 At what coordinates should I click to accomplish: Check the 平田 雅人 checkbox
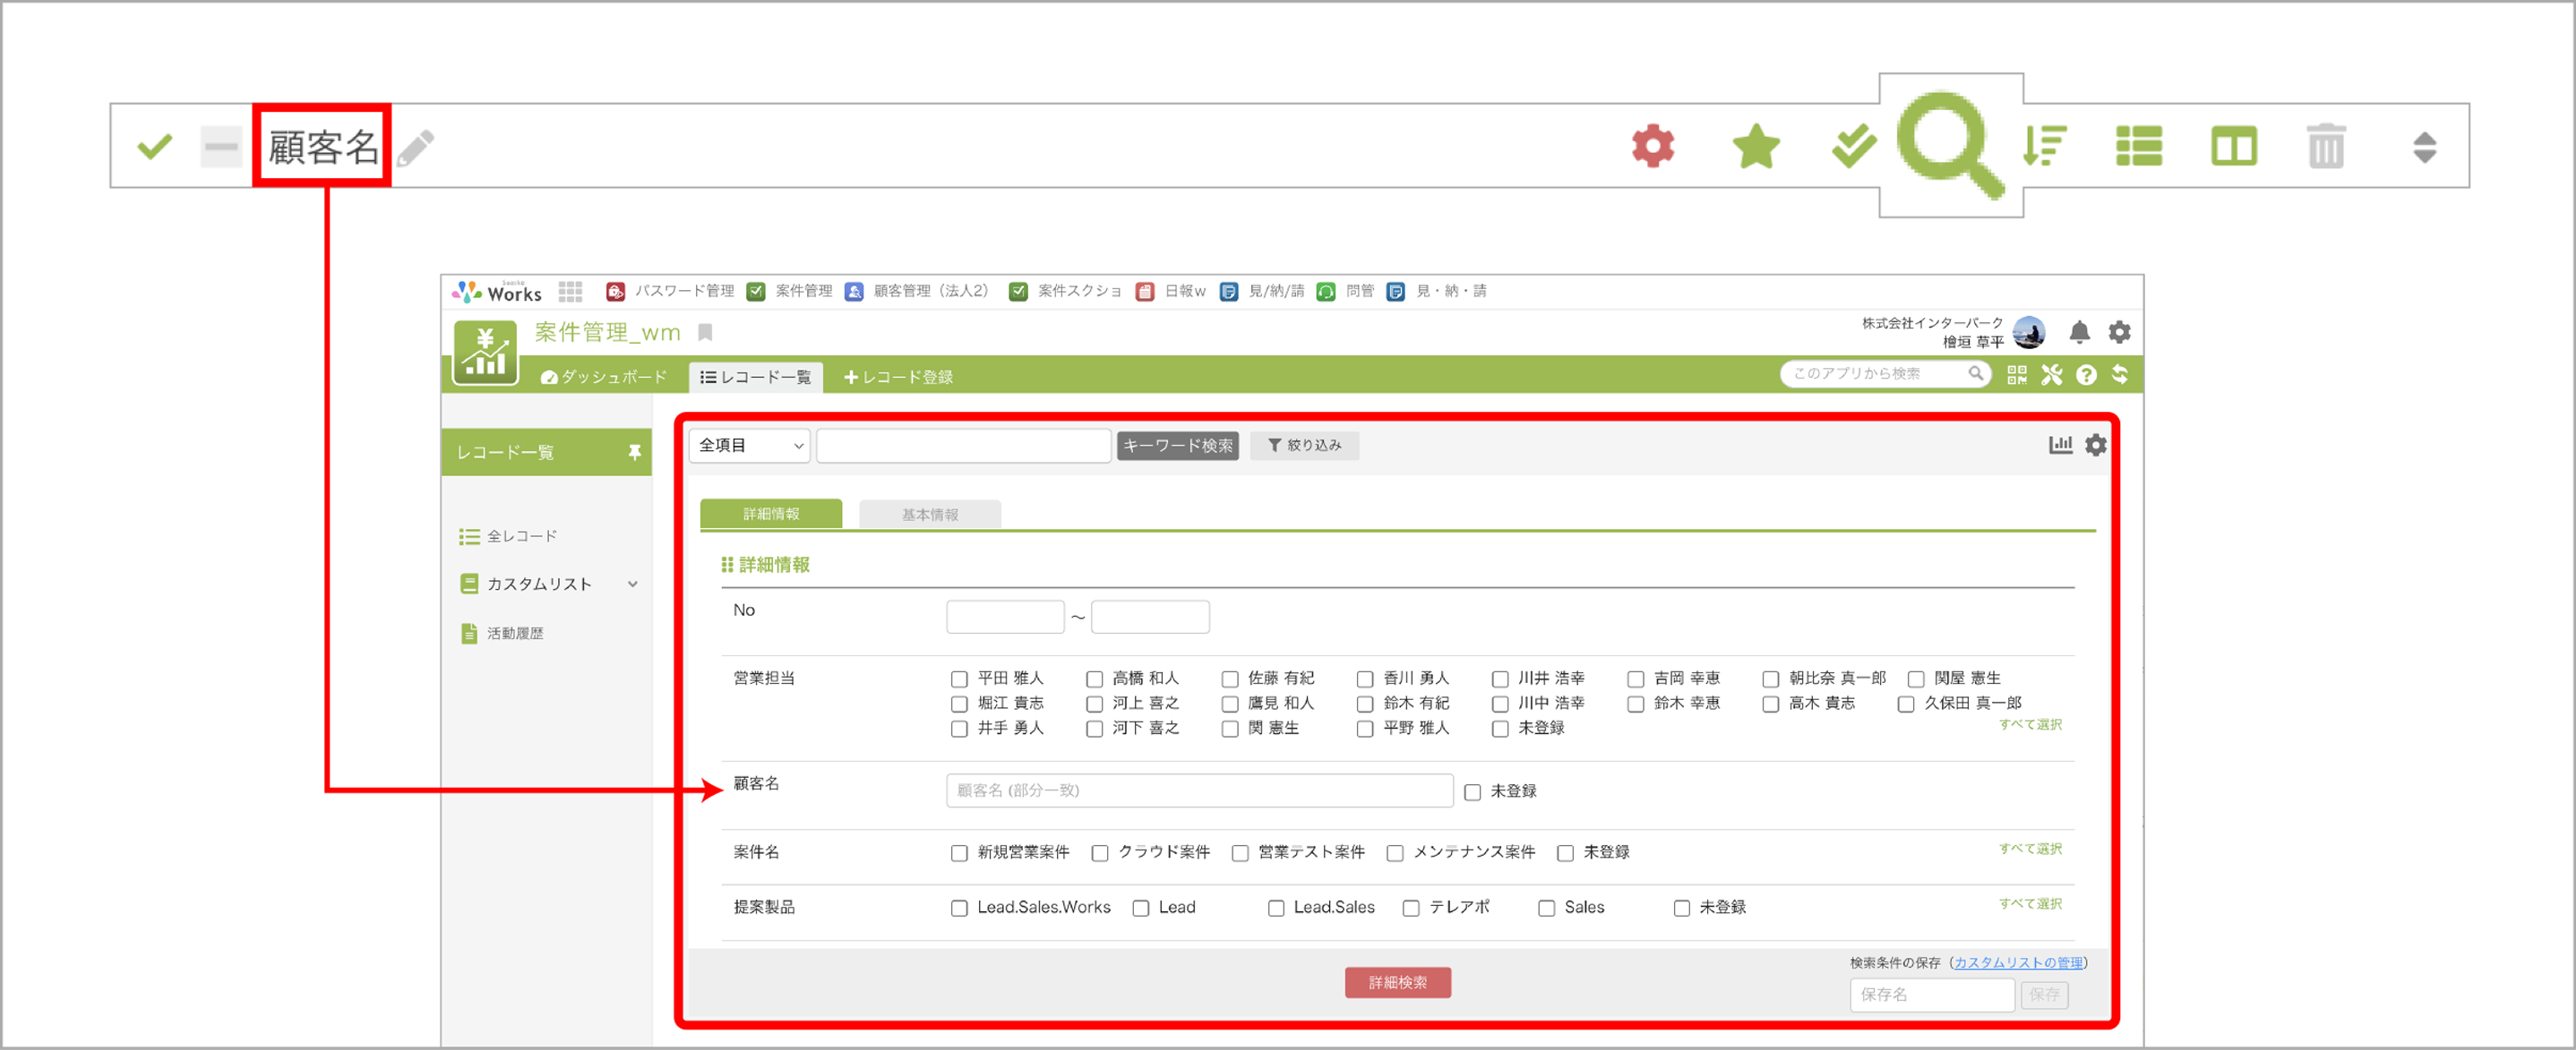point(959,679)
